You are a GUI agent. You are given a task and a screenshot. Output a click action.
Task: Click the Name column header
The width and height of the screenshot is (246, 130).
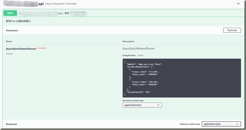coord(9,41)
